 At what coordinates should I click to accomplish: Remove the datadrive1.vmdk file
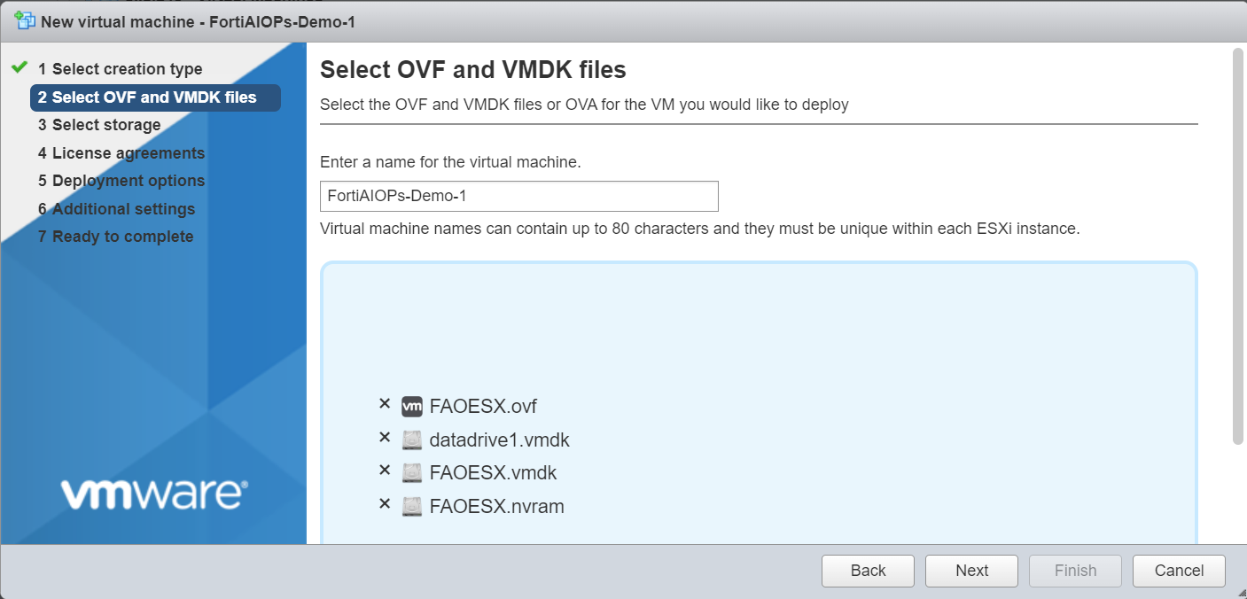[385, 437]
